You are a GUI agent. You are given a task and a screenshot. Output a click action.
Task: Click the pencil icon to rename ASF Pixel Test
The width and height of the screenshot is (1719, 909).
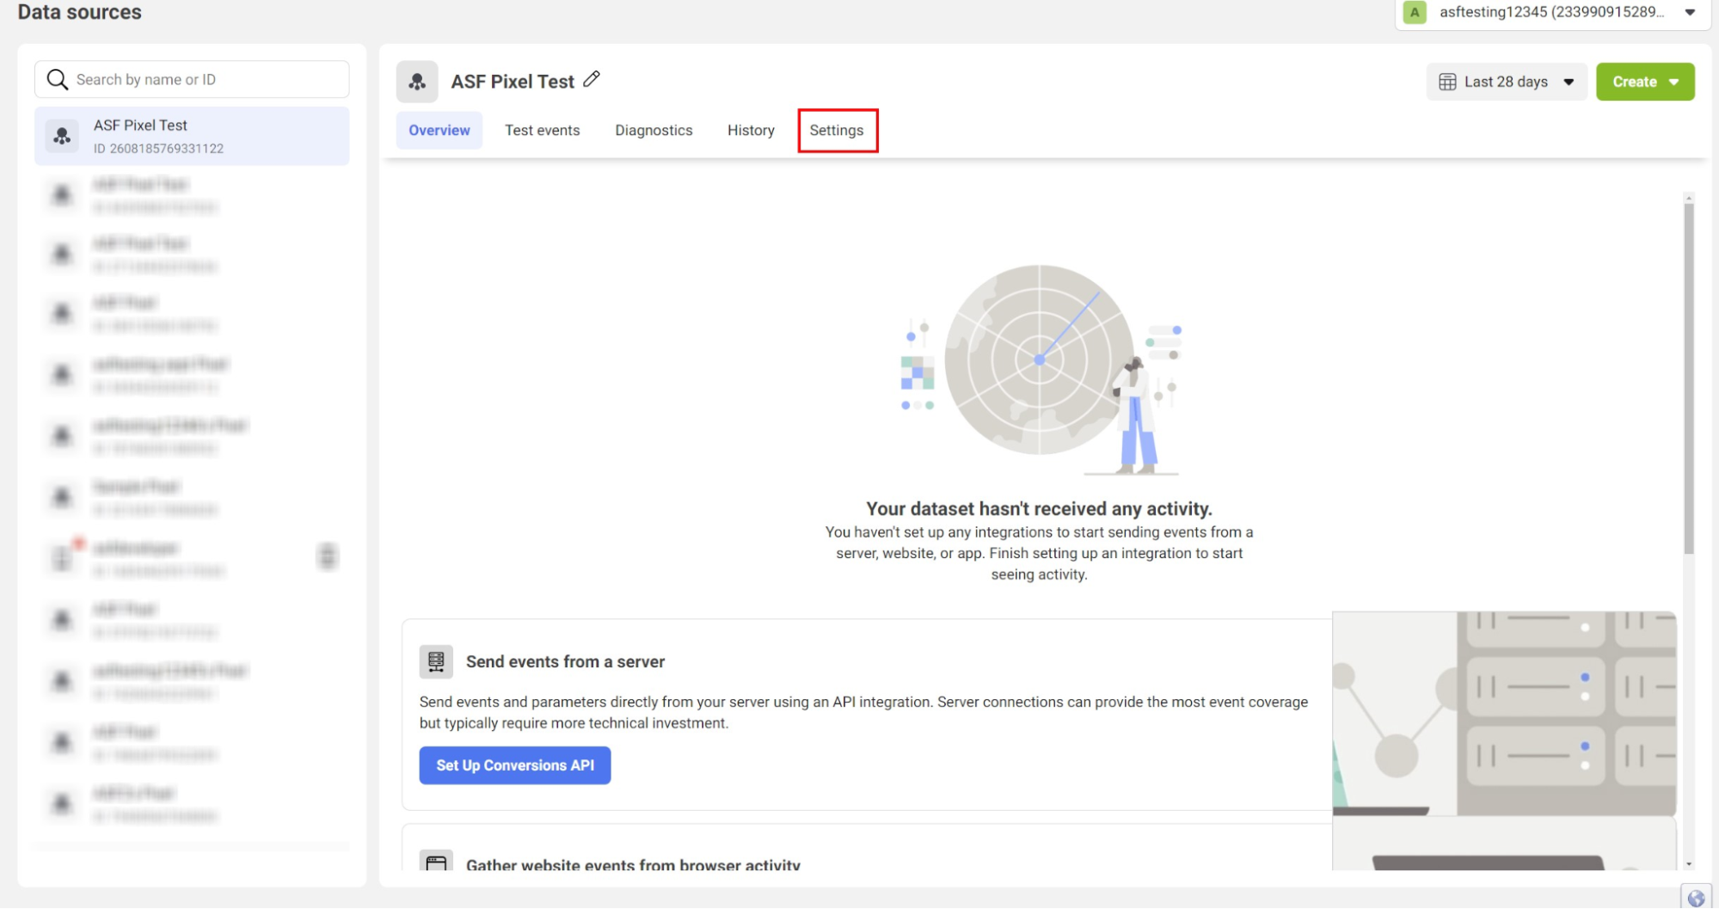(591, 80)
